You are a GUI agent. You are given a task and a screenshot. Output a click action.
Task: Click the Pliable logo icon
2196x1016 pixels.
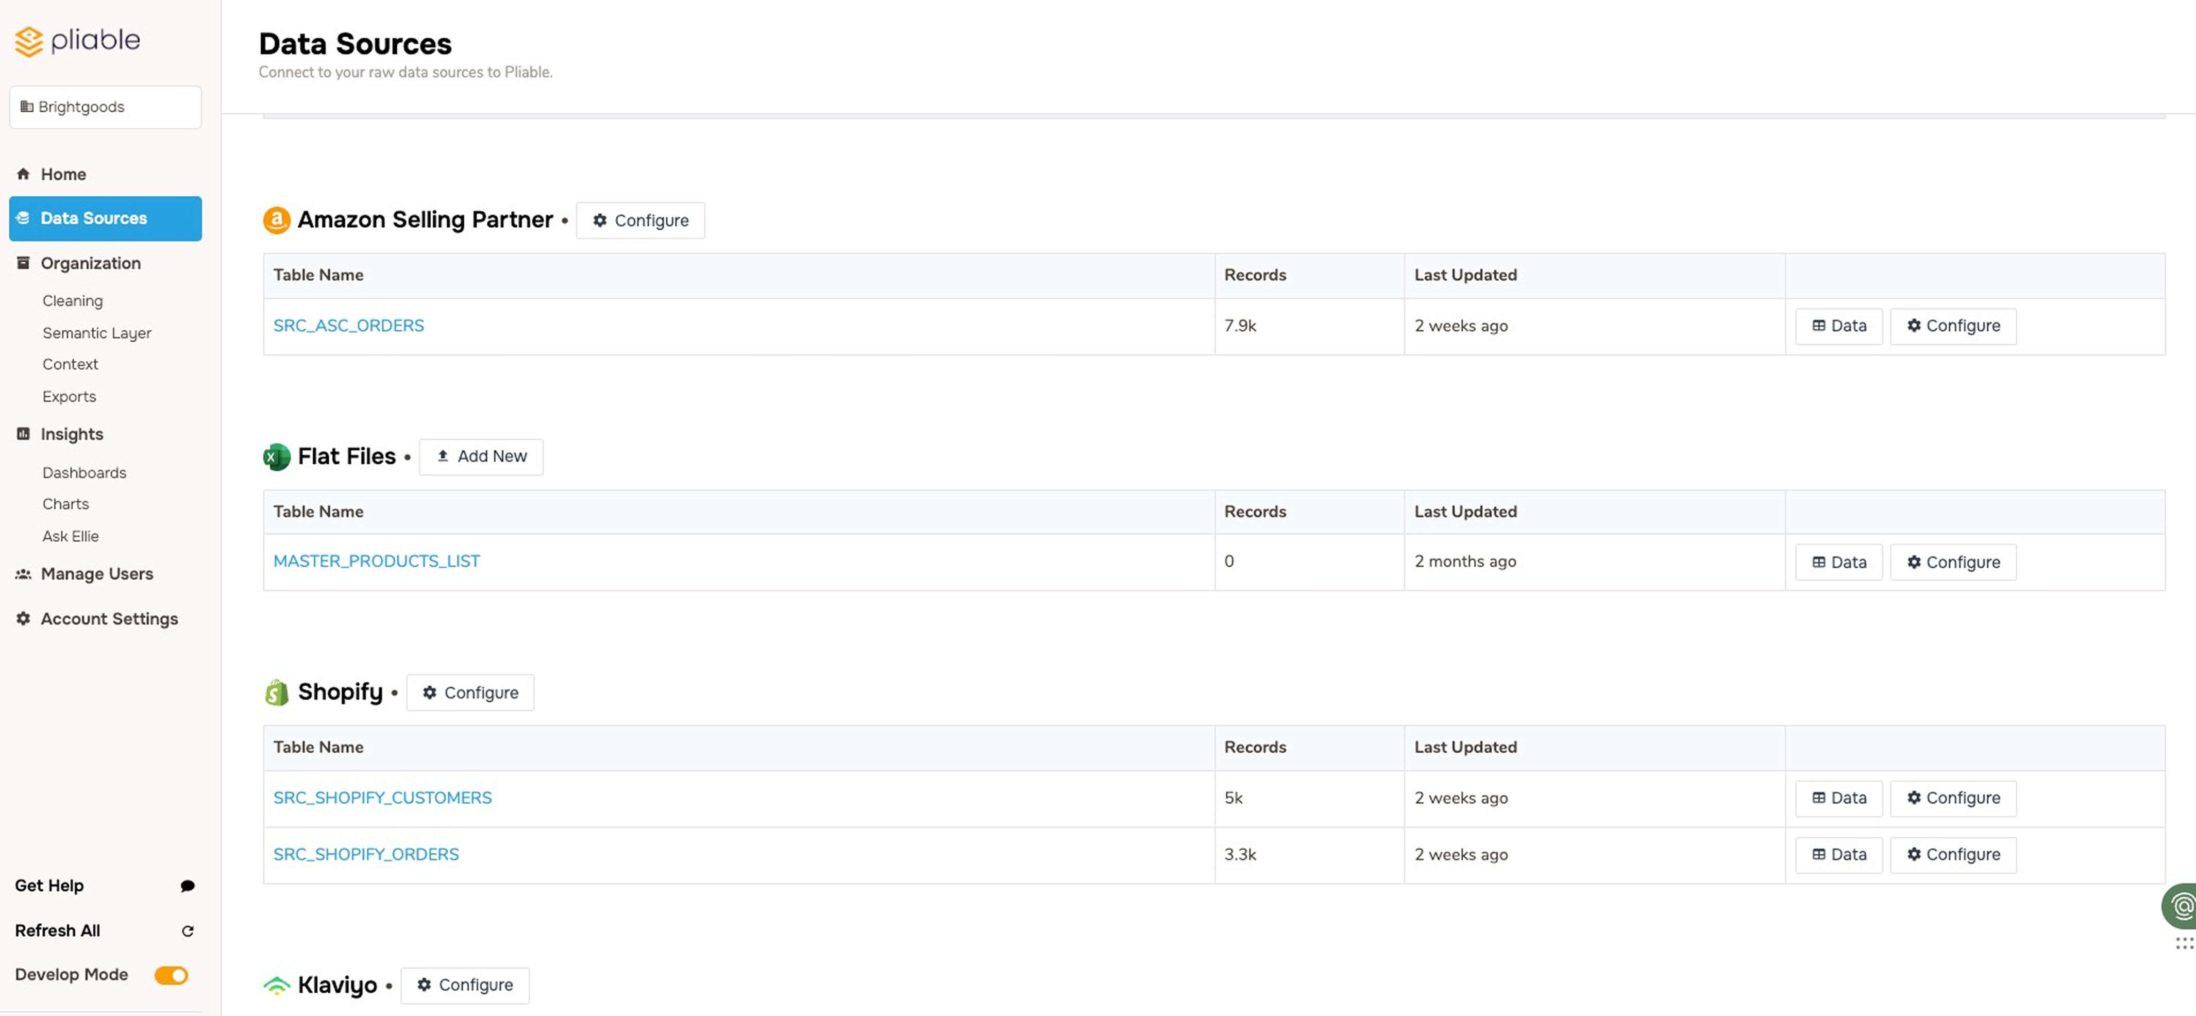[29, 41]
